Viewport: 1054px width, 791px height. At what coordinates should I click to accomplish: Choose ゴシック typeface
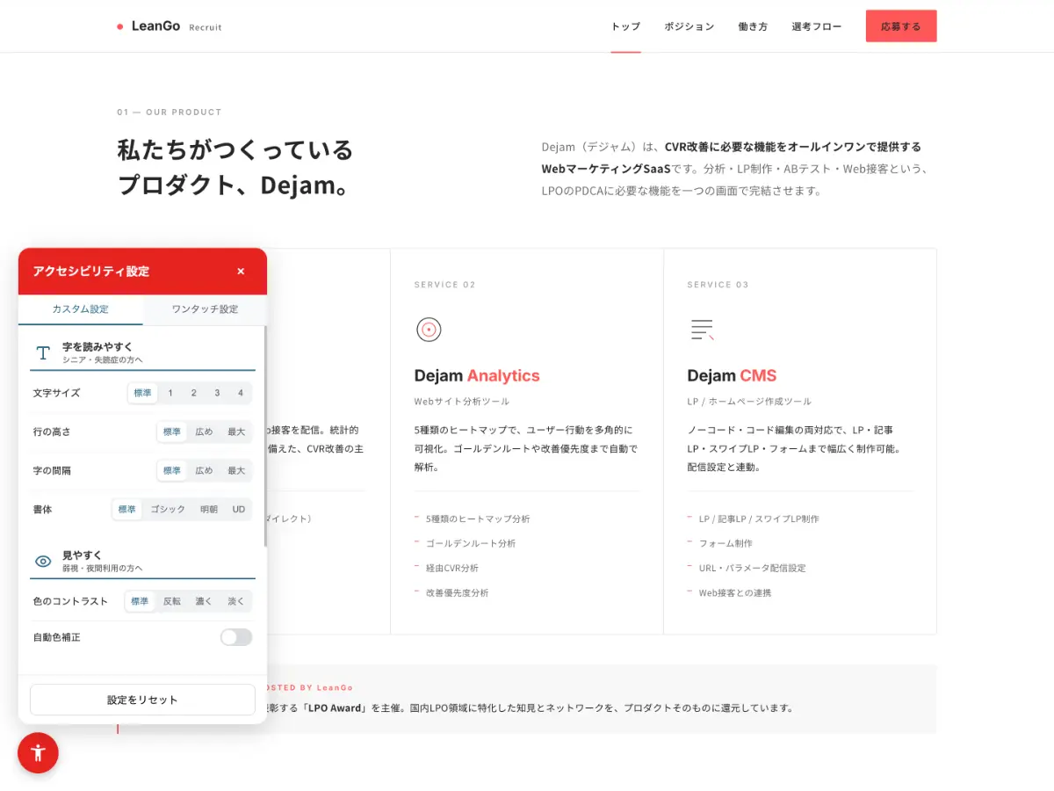168,509
